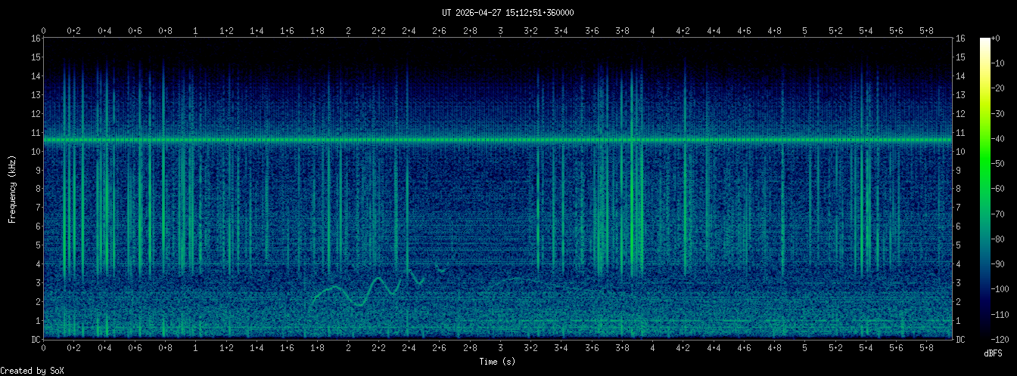Click the '11' label on the right frequency axis
This screenshot has width=1017, height=376.
962,133
